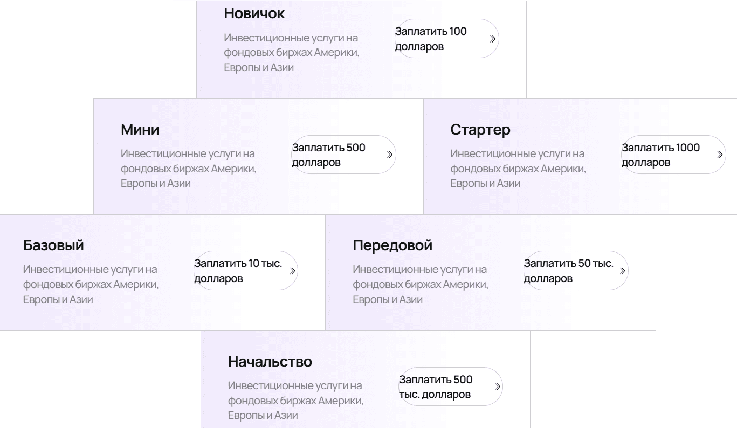Screen dimensions: 737x428
Task: Click the arrow icon in the Новичок button
Action: [x=492, y=39]
